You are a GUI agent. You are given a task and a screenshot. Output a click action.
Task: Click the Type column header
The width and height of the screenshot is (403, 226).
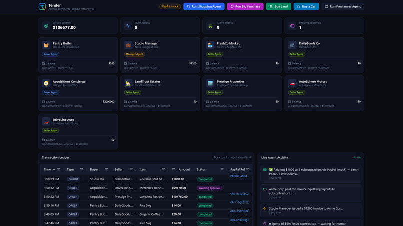coord(70,169)
